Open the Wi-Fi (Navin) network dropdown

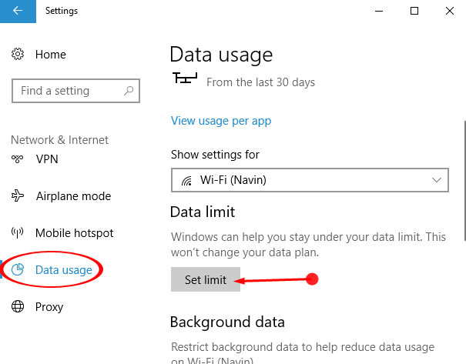309,180
